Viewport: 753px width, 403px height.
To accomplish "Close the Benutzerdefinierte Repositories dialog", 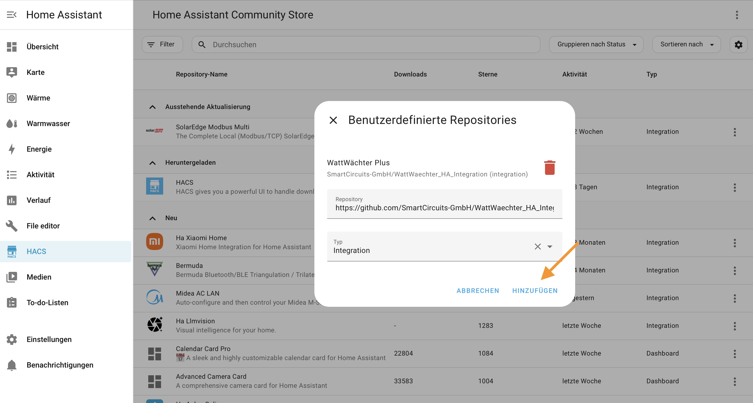I will [x=333, y=120].
